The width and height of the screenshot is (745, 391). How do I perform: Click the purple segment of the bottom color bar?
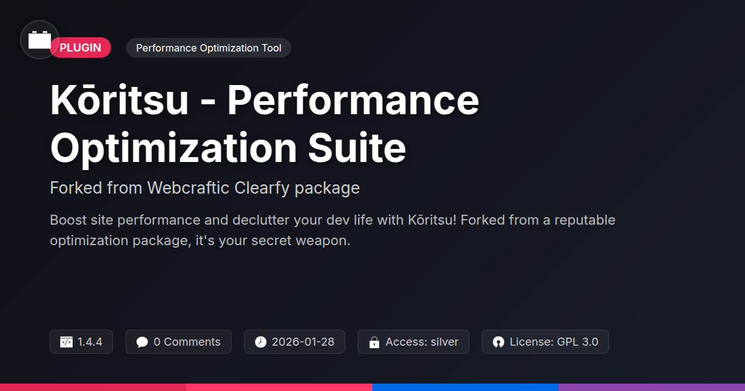click(652, 387)
